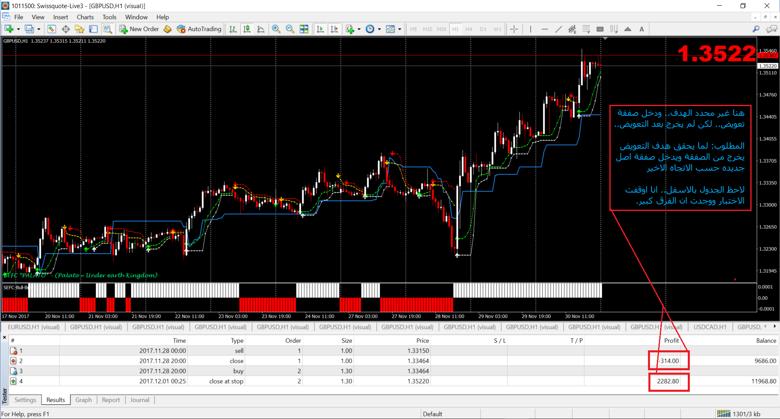Open the Profiles icon in toolbar
The width and height of the screenshot is (780, 419).
29,29
